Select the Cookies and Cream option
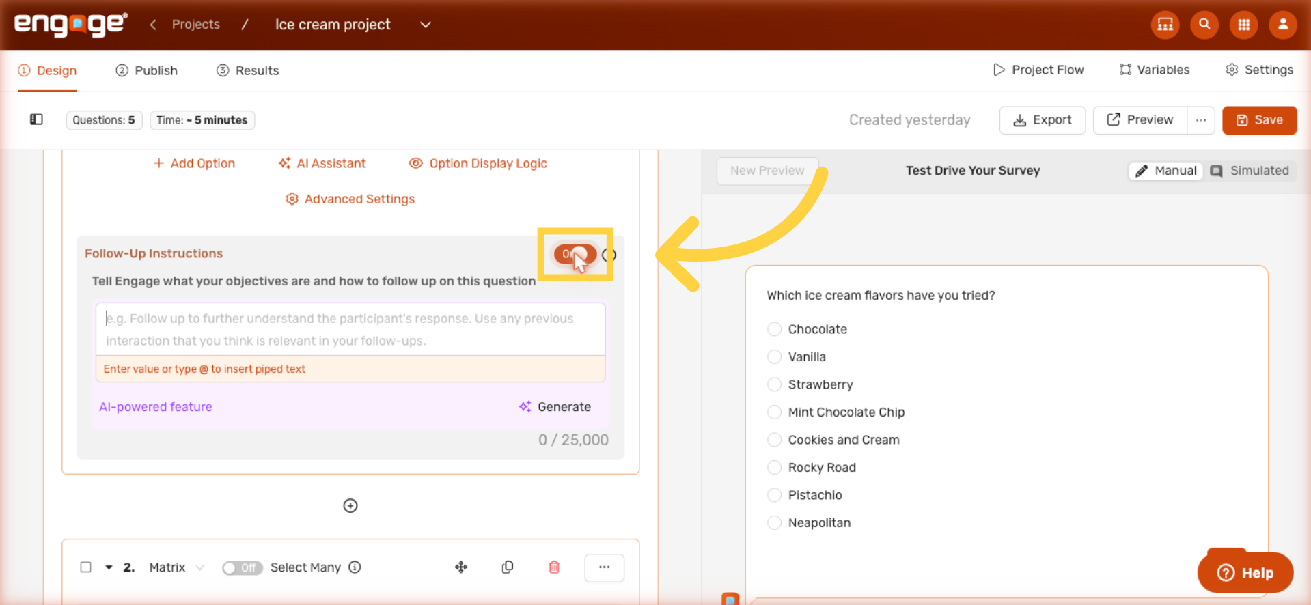Viewport: 1311px width, 605px height. pyautogui.click(x=774, y=440)
